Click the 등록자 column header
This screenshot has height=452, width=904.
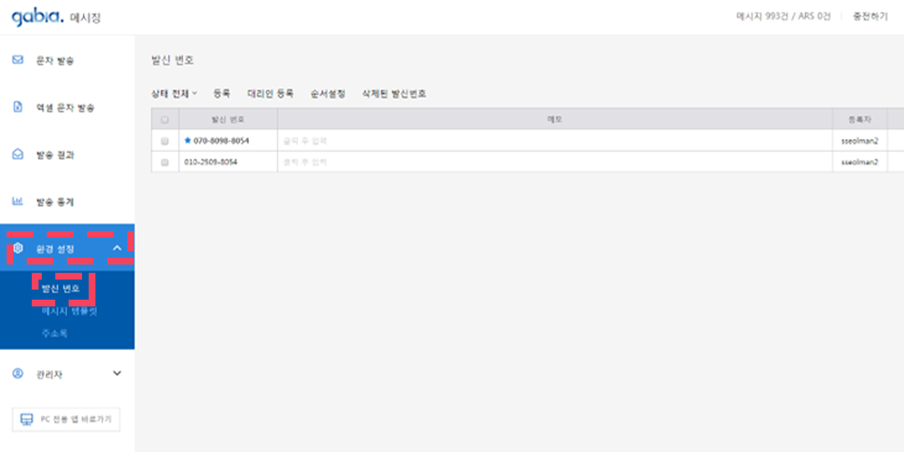860,119
